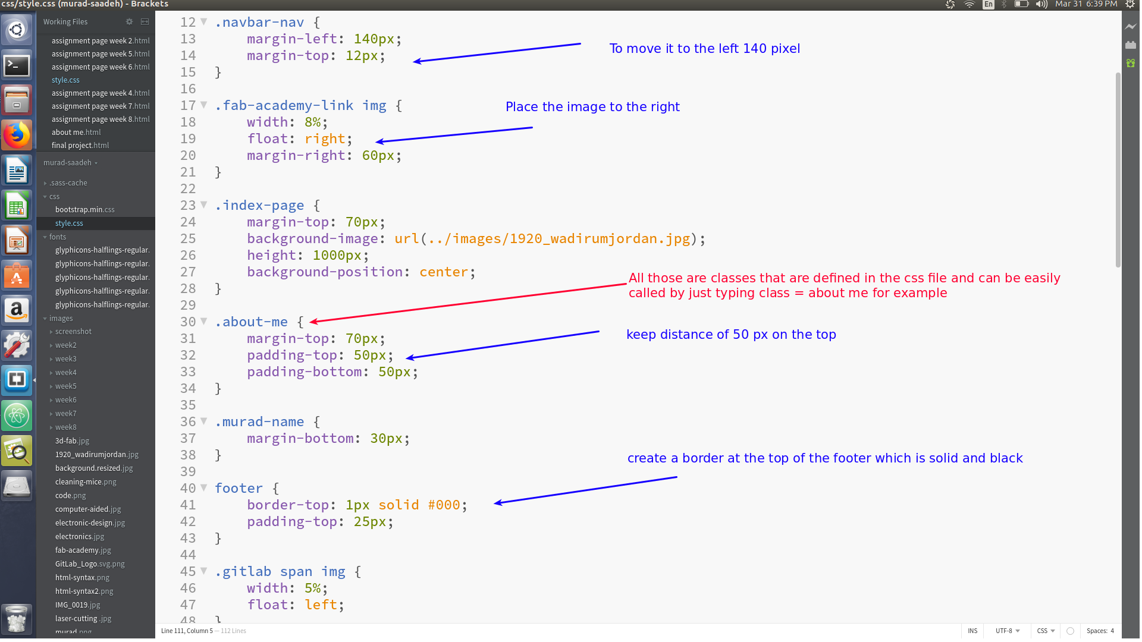Open the Files manager in the dock
The width and height of the screenshot is (1142, 642).
17,100
